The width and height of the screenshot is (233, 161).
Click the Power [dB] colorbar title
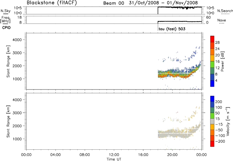point(222,61)
